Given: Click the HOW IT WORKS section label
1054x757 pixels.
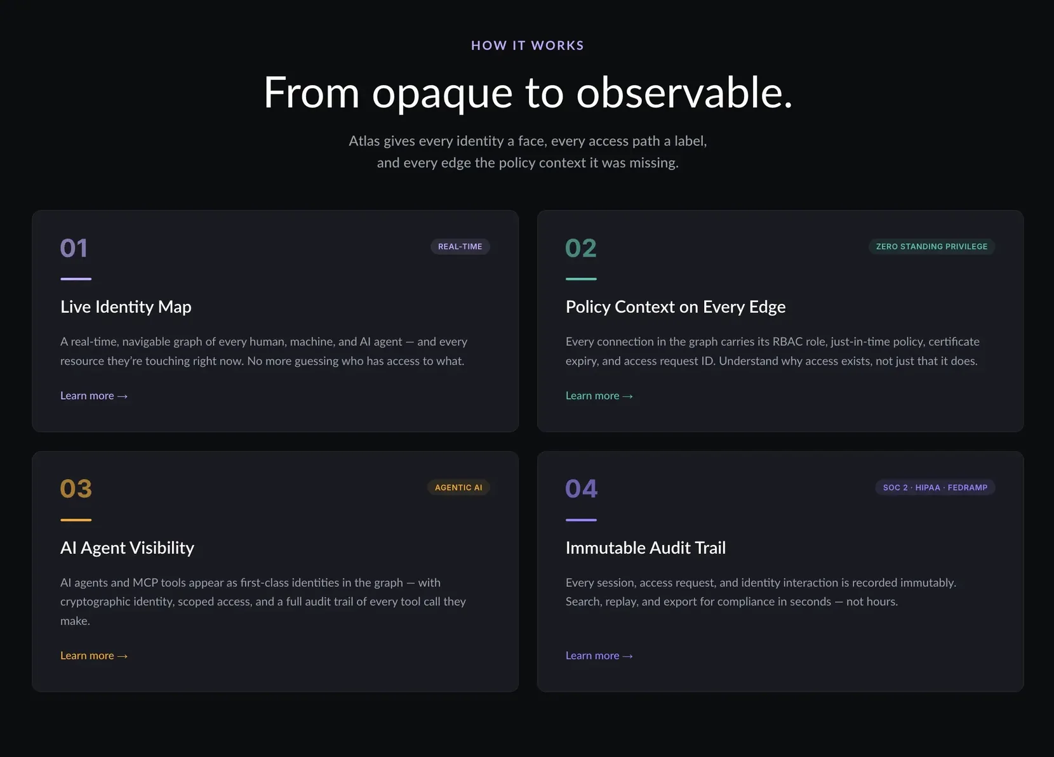Looking at the screenshot, I should tap(528, 46).
